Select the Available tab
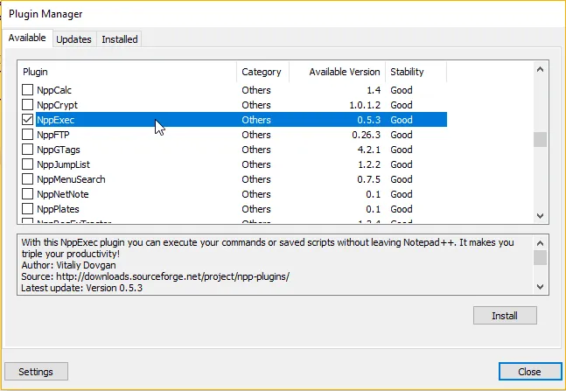The height and width of the screenshot is (391, 566). coord(28,38)
